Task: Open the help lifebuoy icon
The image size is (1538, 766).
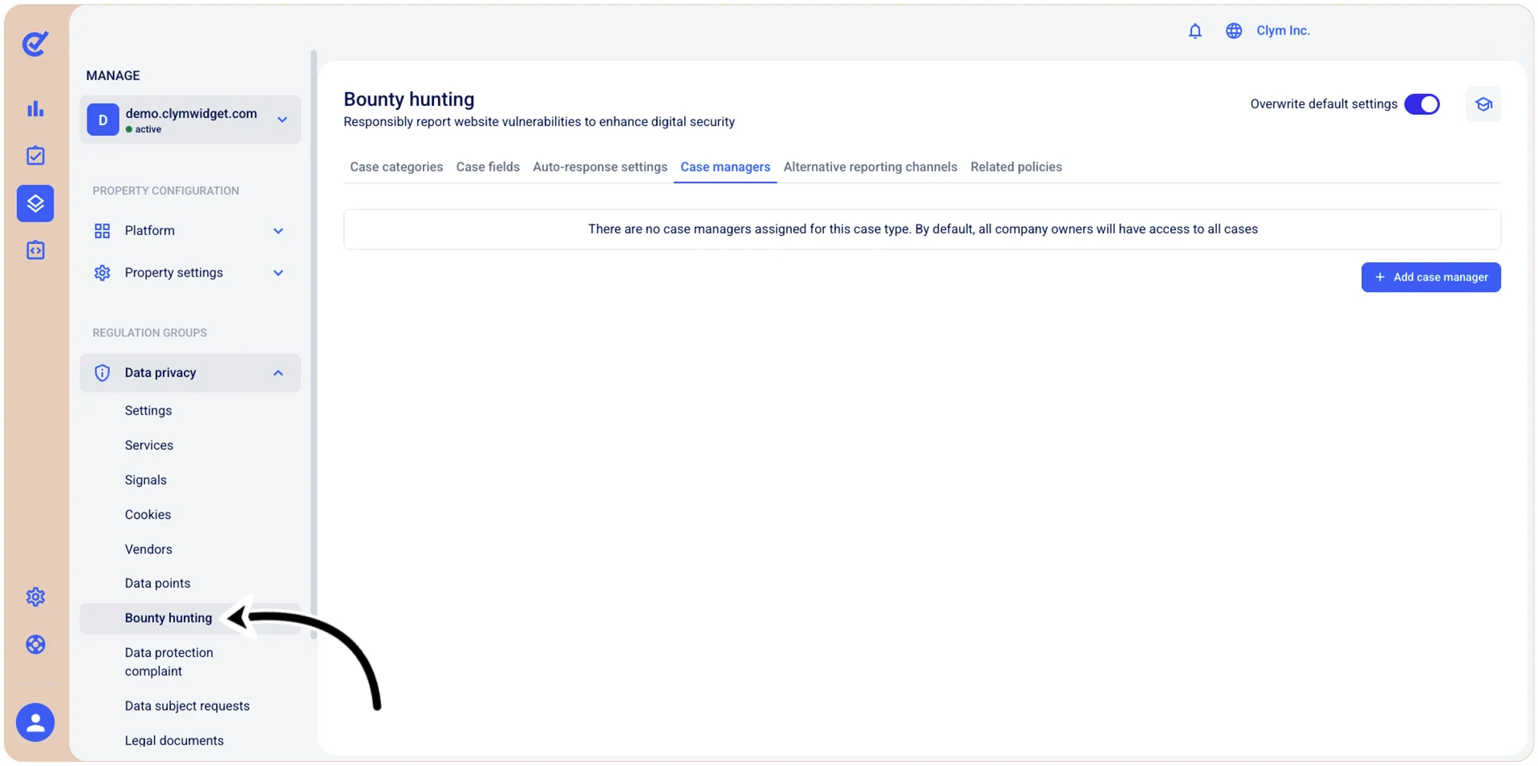Action: [35, 644]
